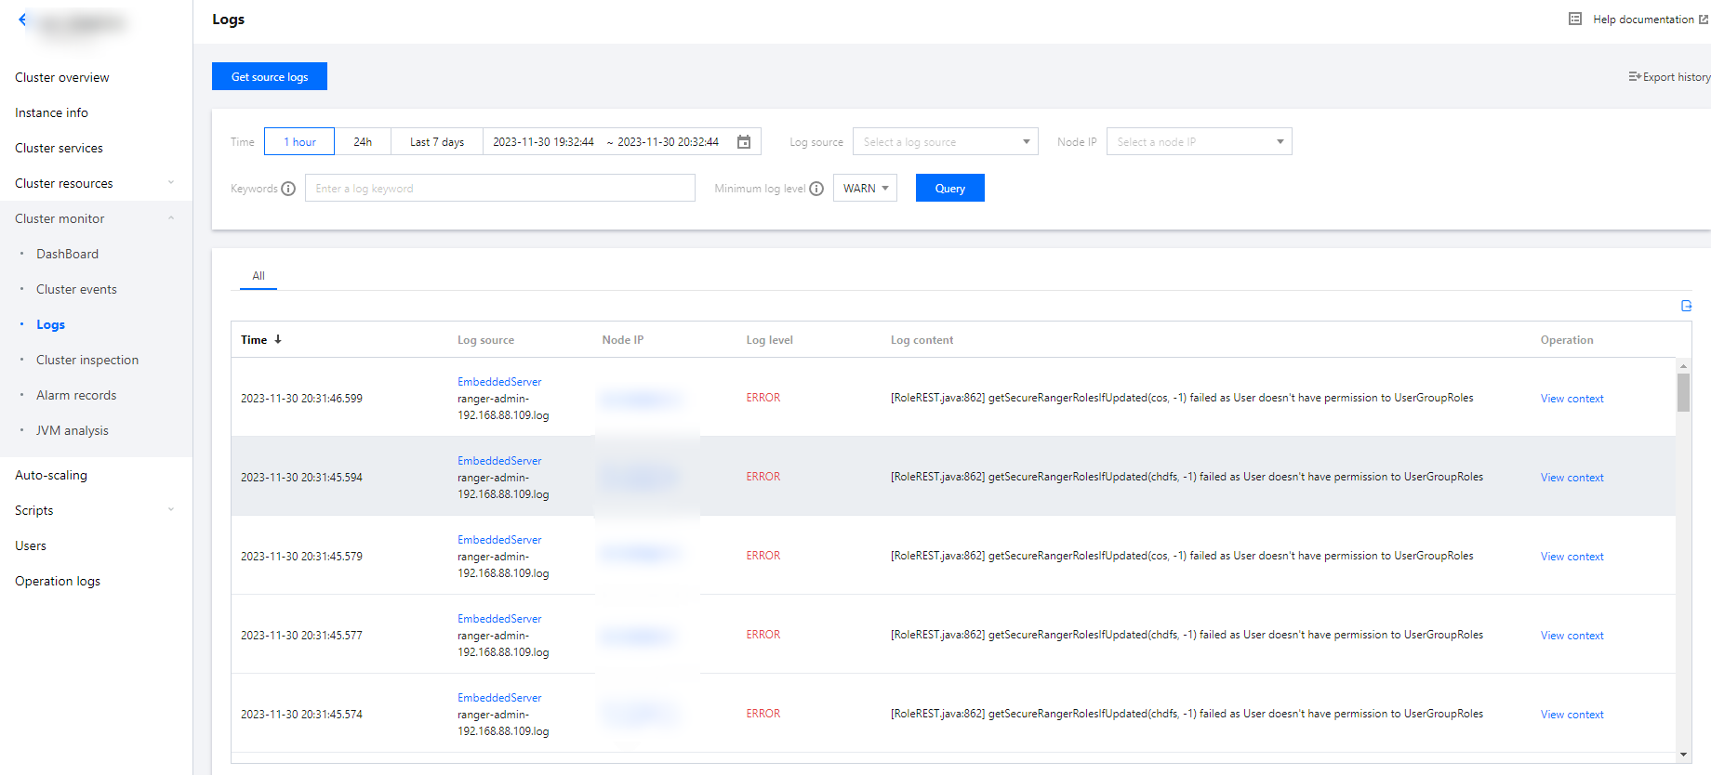Select the 1 hour time range
Screen dimensions: 1711x775
click(x=299, y=142)
